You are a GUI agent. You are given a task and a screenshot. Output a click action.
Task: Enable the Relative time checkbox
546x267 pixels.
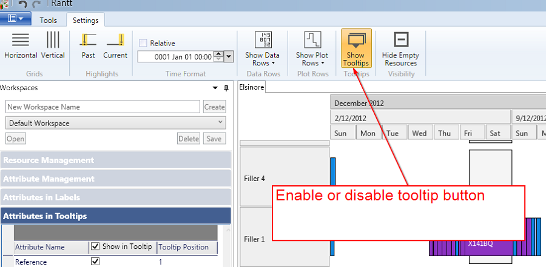click(x=143, y=43)
